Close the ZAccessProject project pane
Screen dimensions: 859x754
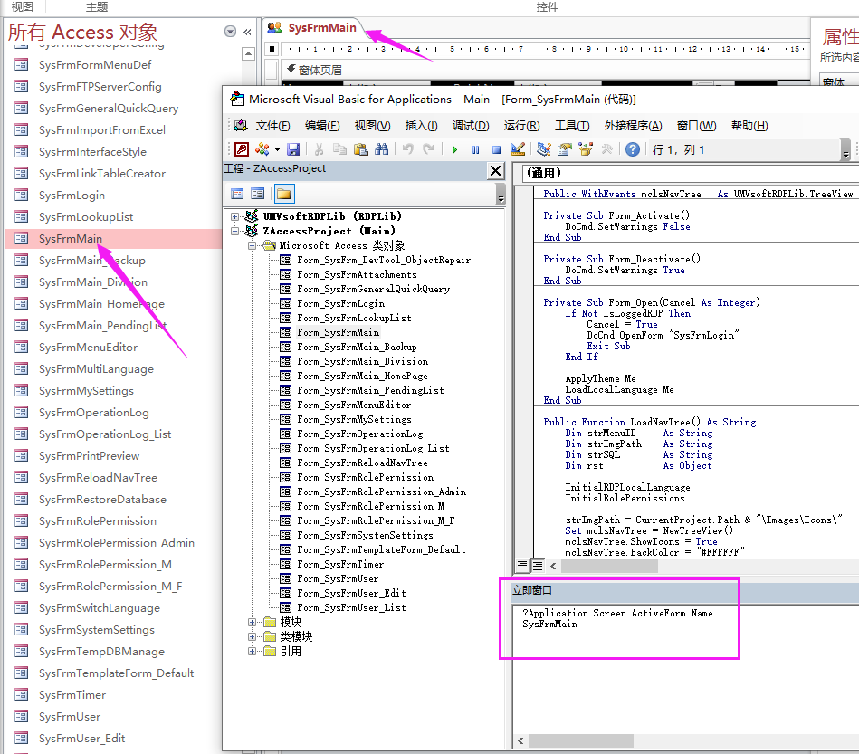pos(495,170)
